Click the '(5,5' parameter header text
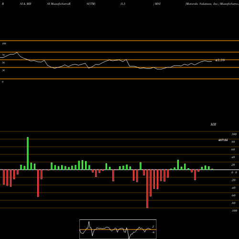 [123, 4]
